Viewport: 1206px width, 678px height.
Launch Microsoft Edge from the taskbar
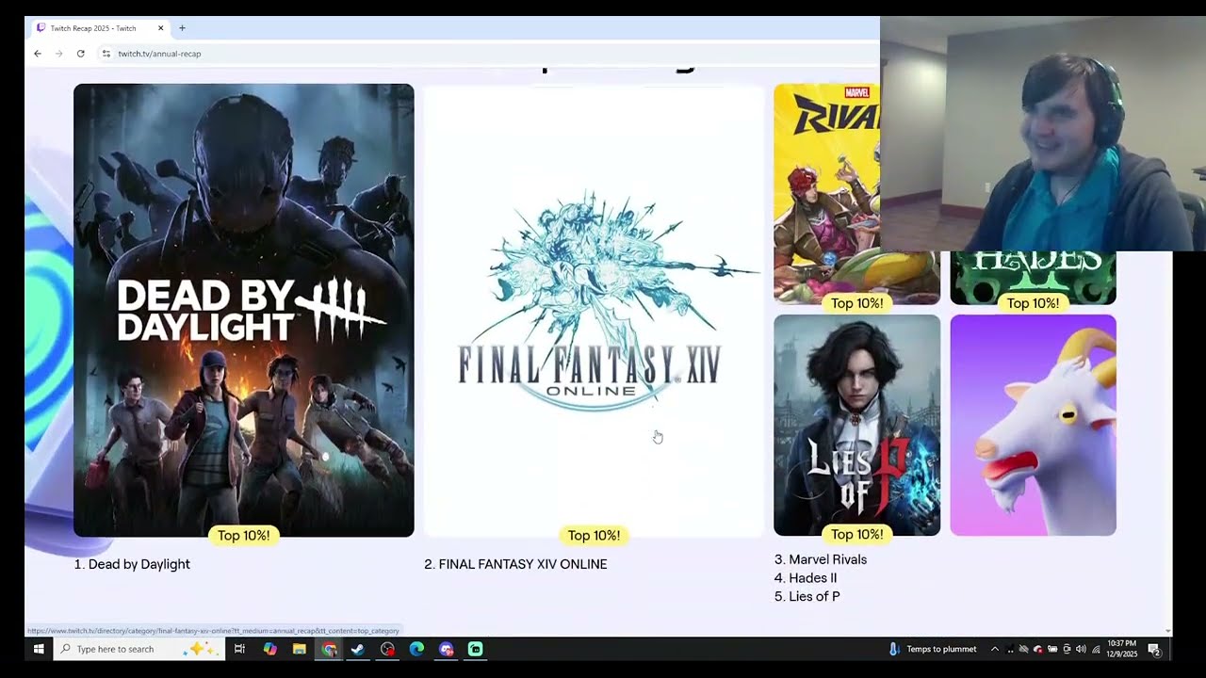point(416,649)
